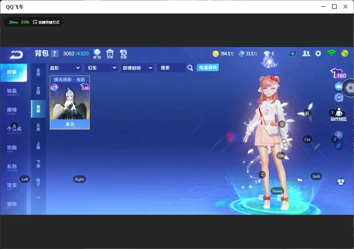This screenshot has height=249, width=354.
Task: Click the 批量操作 batch button
Action: pyautogui.click(x=208, y=68)
